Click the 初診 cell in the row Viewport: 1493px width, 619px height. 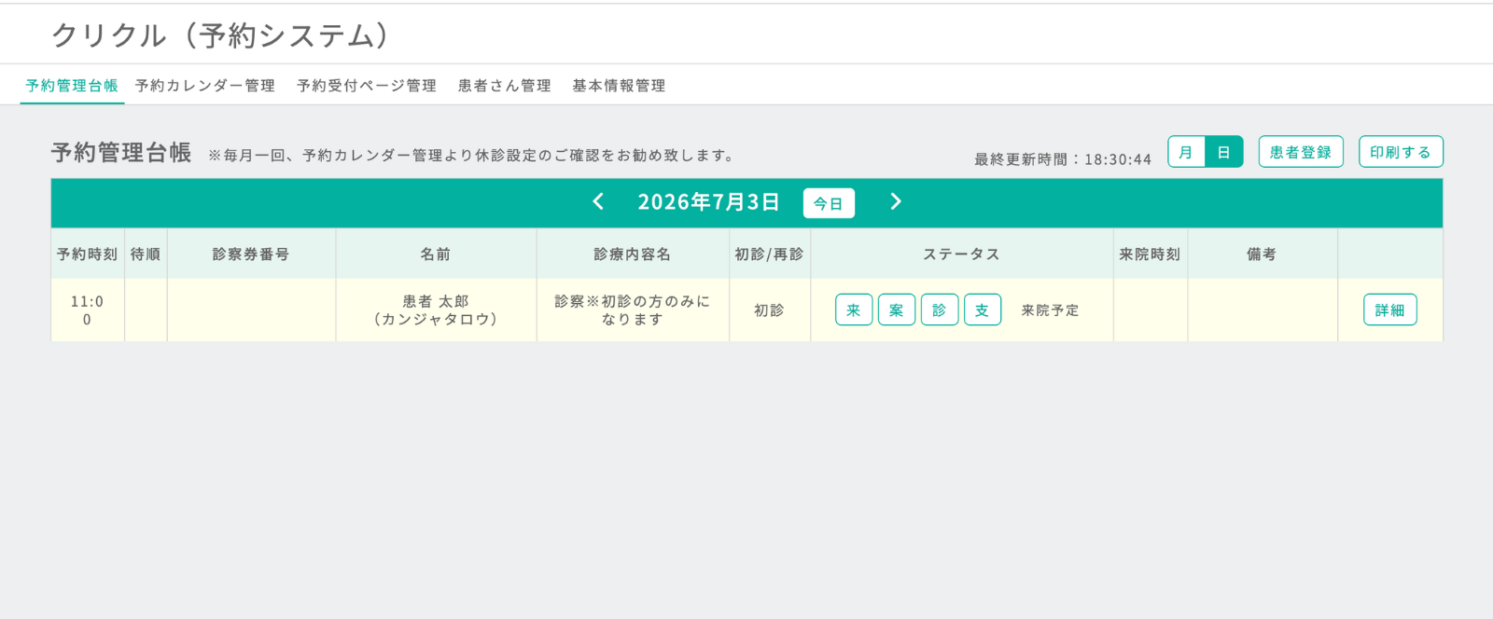pyautogui.click(x=770, y=309)
